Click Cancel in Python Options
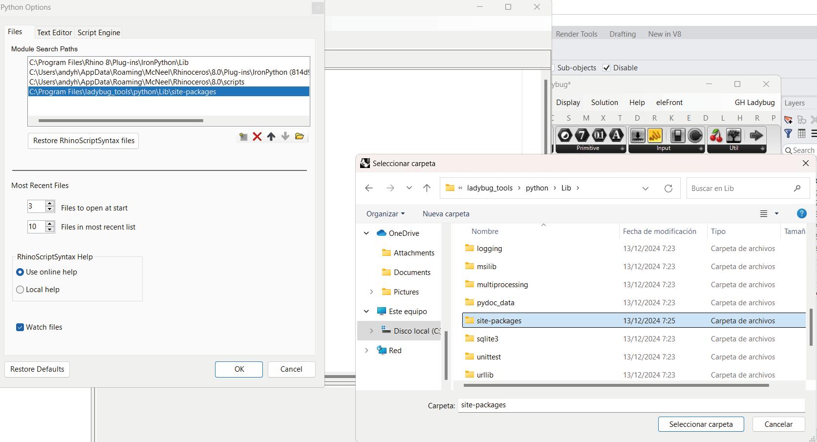Screen dimensions: 817x442 click(291, 369)
